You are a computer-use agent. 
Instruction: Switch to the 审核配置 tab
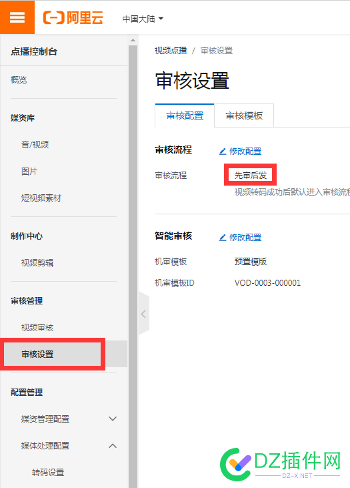click(x=185, y=115)
